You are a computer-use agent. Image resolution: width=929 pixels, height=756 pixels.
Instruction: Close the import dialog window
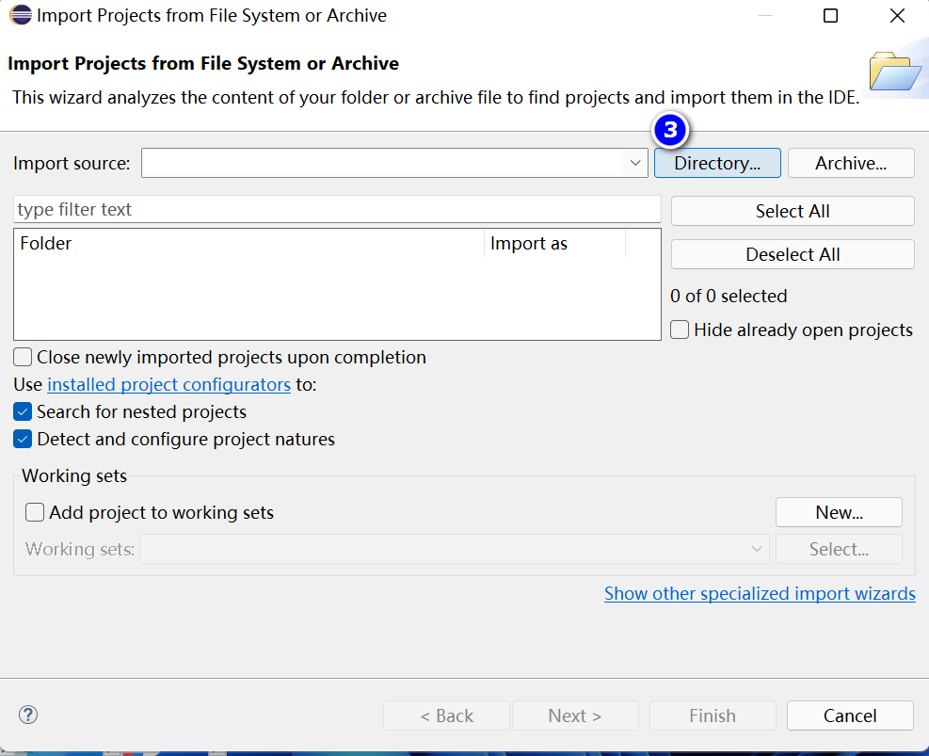897,16
